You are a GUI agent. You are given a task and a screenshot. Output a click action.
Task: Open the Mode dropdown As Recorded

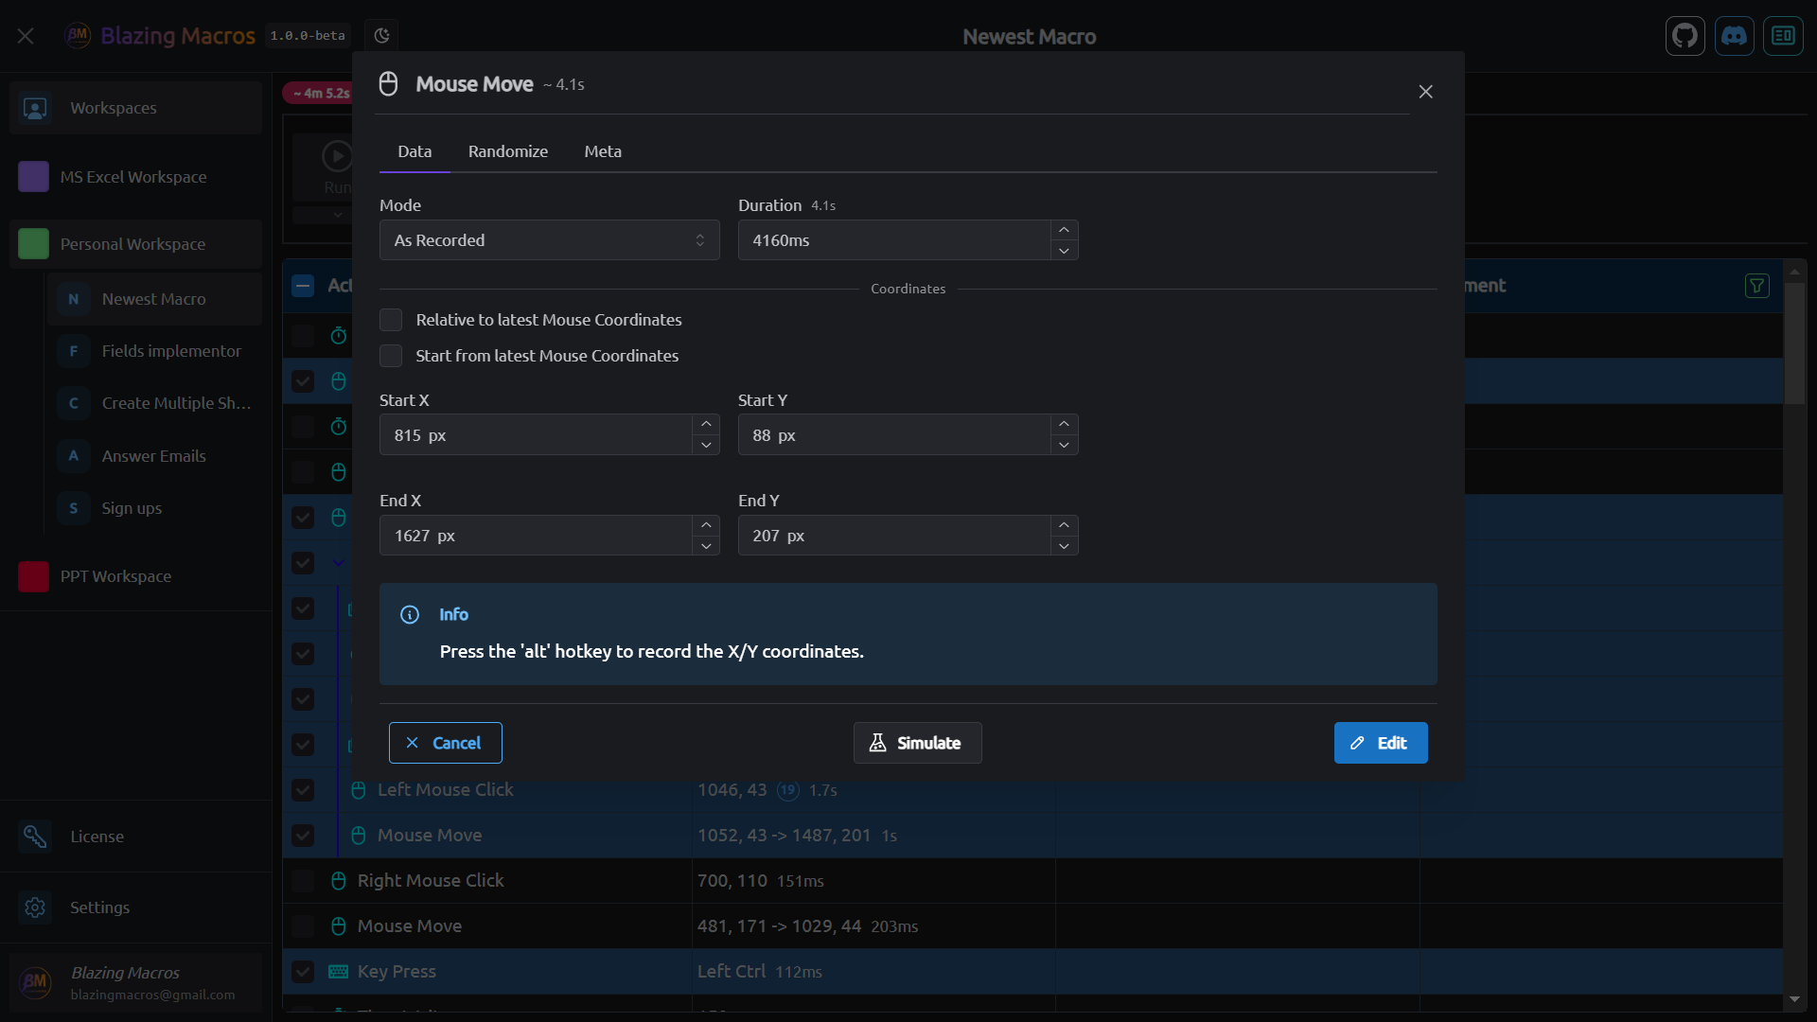click(549, 240)
